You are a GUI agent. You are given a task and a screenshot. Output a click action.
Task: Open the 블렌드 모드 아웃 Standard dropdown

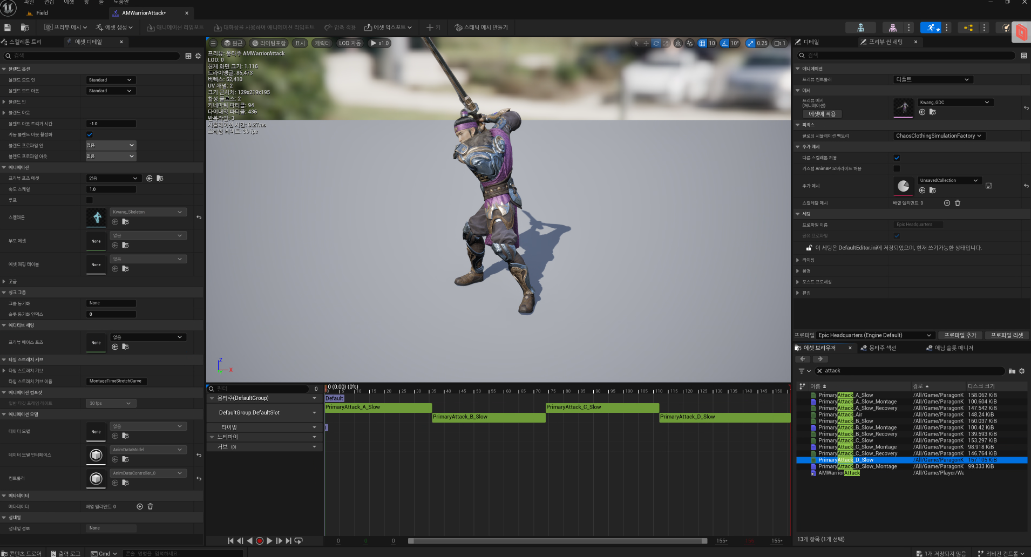[111, 91]
